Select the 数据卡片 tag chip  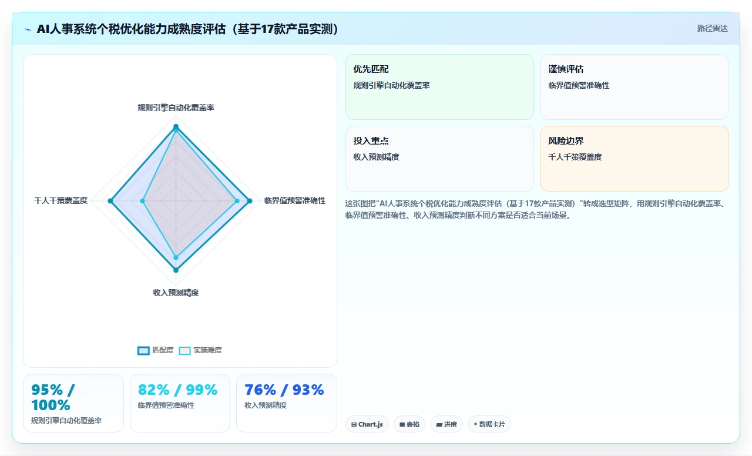[489, 424]
